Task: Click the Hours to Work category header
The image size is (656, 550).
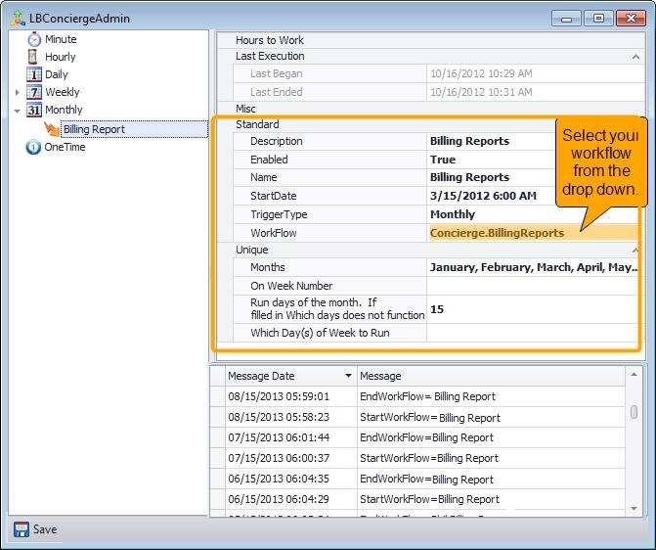Action: pyautogui.click(x=270, y=40)
